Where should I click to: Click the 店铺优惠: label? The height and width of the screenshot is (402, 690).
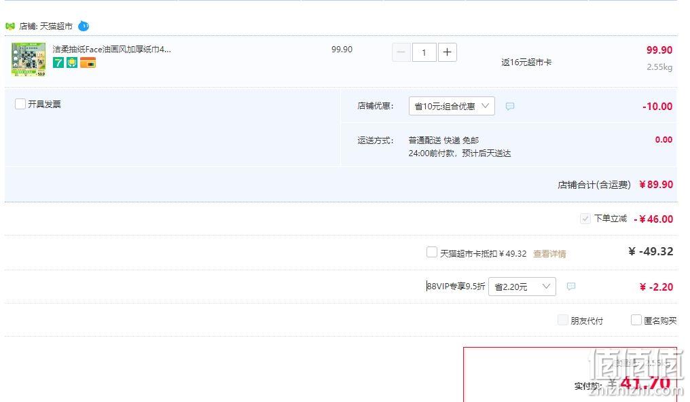pos(376,106)
